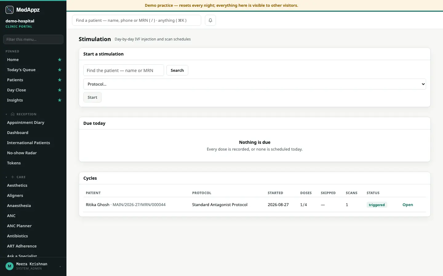Unpin Today's Queue star icon

60,70
